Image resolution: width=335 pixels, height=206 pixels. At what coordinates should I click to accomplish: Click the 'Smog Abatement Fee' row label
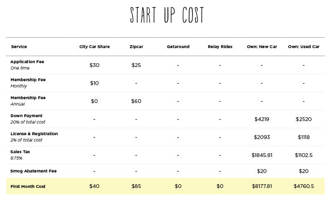33,171
